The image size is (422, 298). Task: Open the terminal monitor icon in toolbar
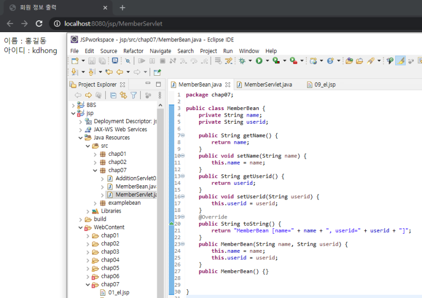point(115,60)
